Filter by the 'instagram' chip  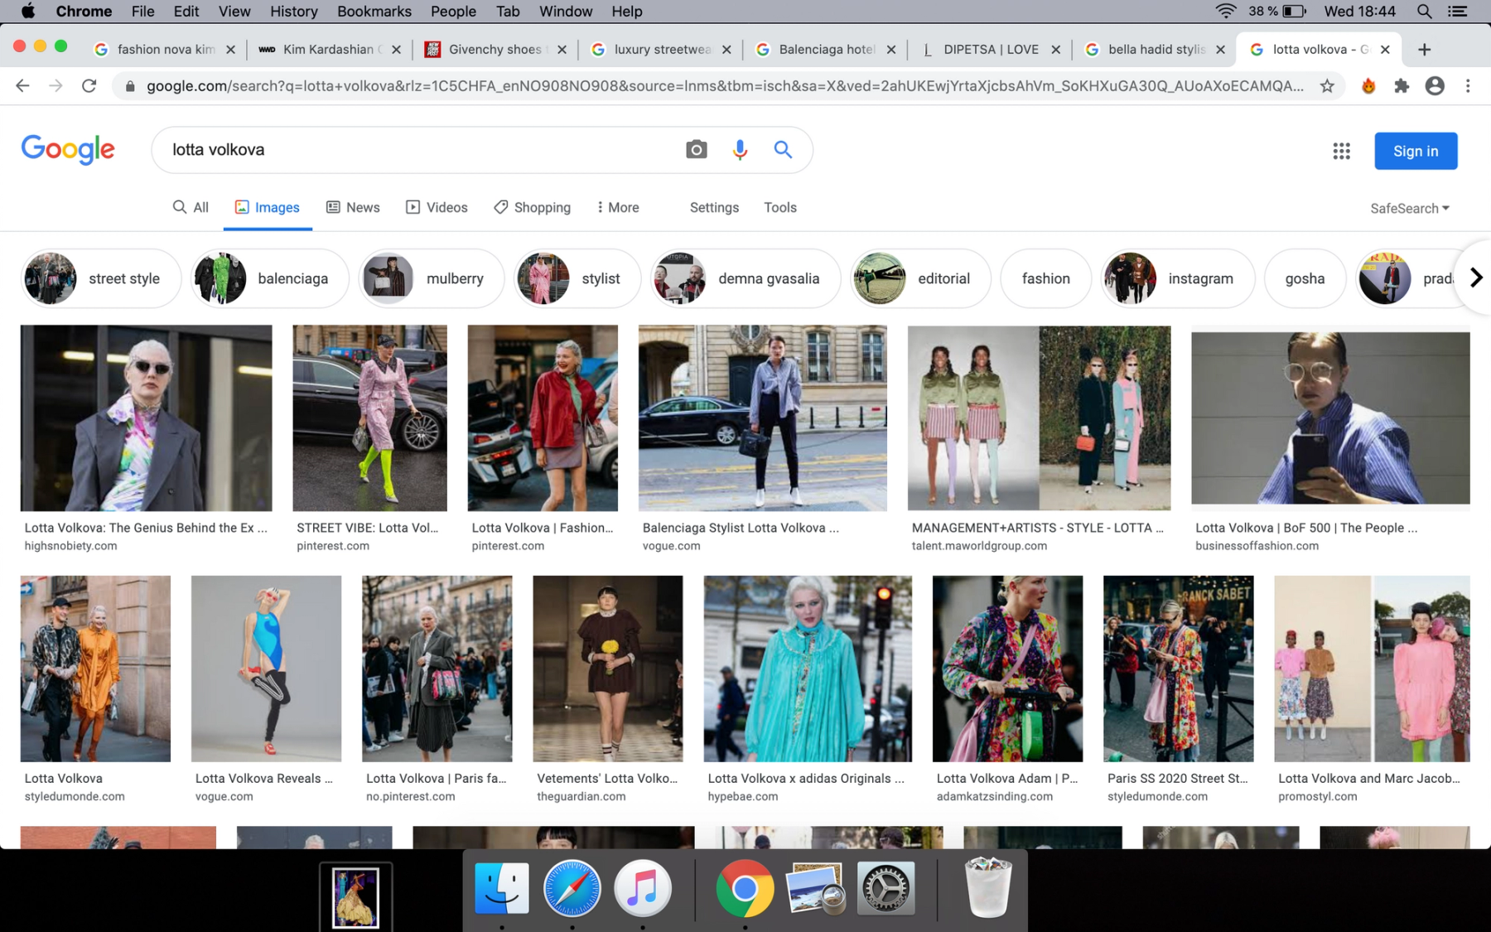1177,278
